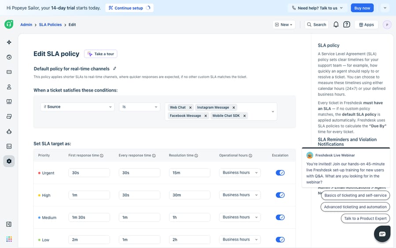The height and width of the screenshot is (248, 396).
Task: Toggle escalation for High priority
Action: coord(280,195)
